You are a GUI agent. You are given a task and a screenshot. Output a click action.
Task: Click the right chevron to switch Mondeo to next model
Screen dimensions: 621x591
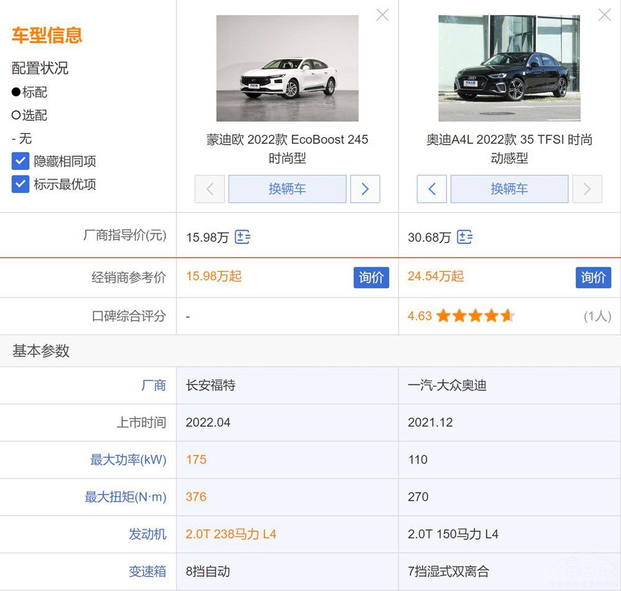click(365, 189)
